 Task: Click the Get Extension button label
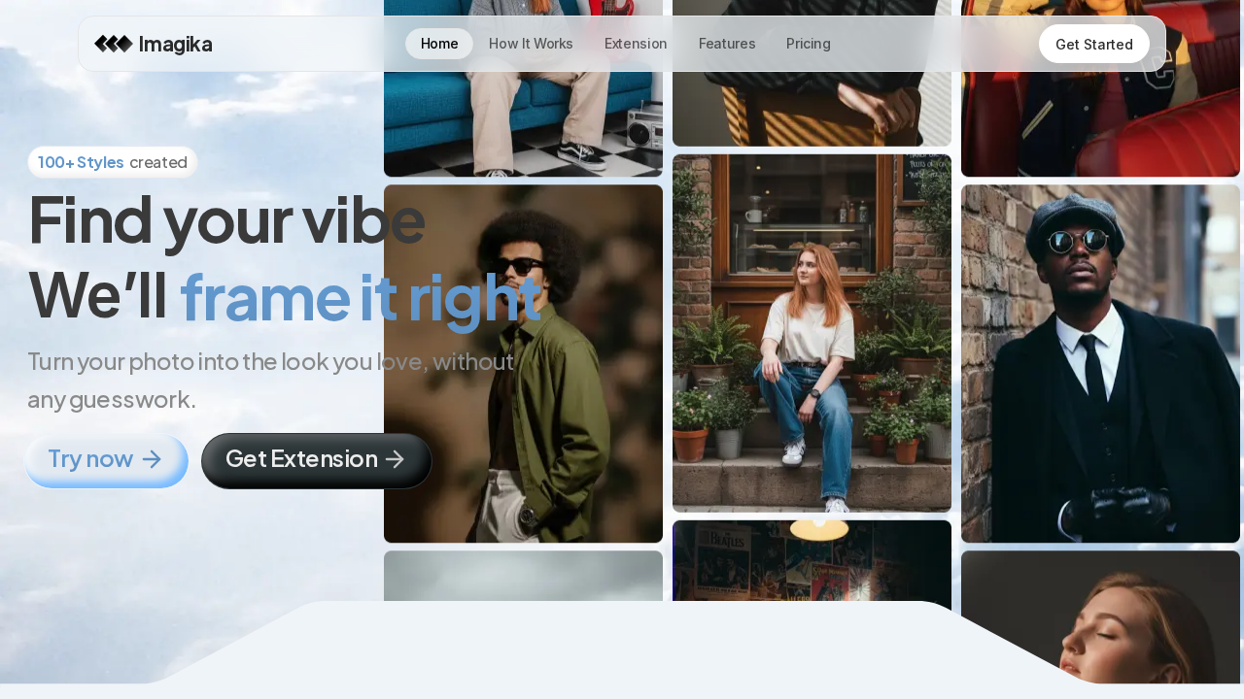click(x=301, y=459)
